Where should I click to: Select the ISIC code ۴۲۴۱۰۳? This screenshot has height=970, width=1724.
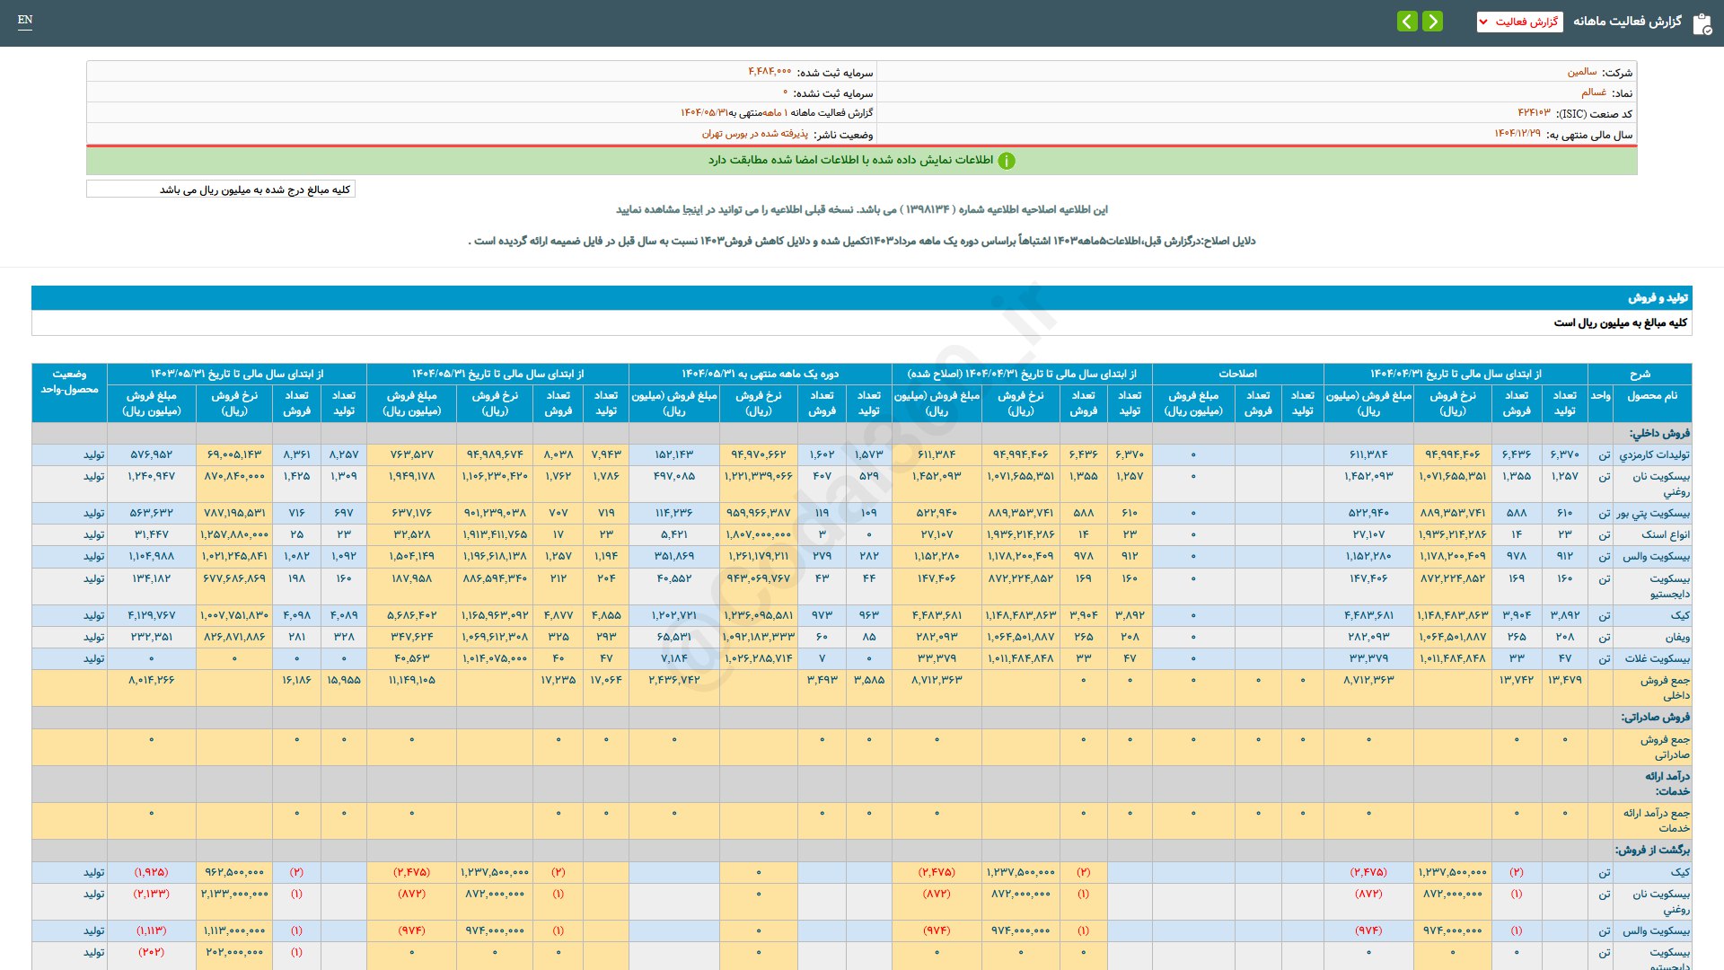[1534, 113]
